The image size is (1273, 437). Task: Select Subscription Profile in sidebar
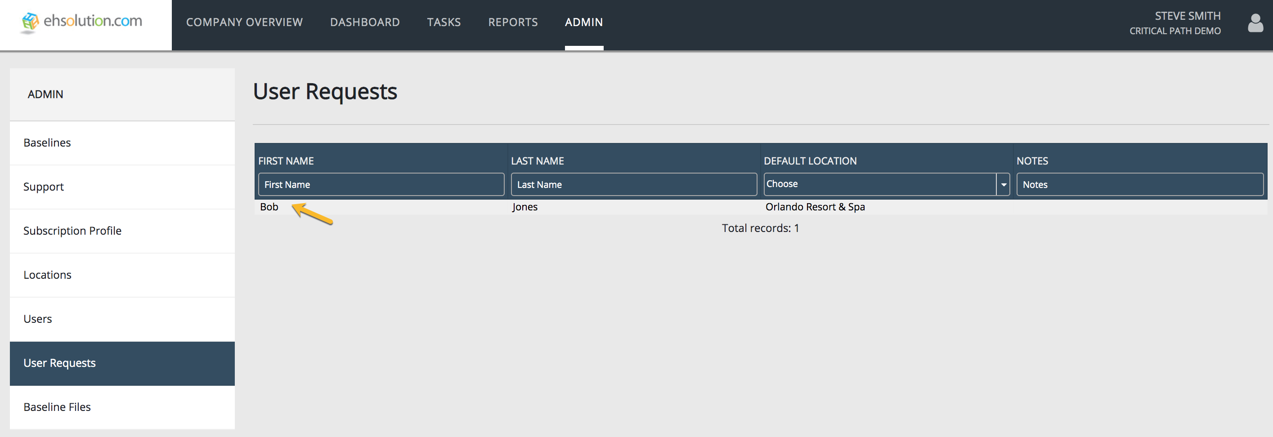(72, 231)
